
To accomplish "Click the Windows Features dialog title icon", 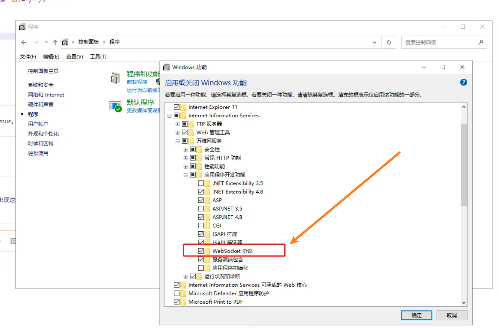I will pos(167,67).
